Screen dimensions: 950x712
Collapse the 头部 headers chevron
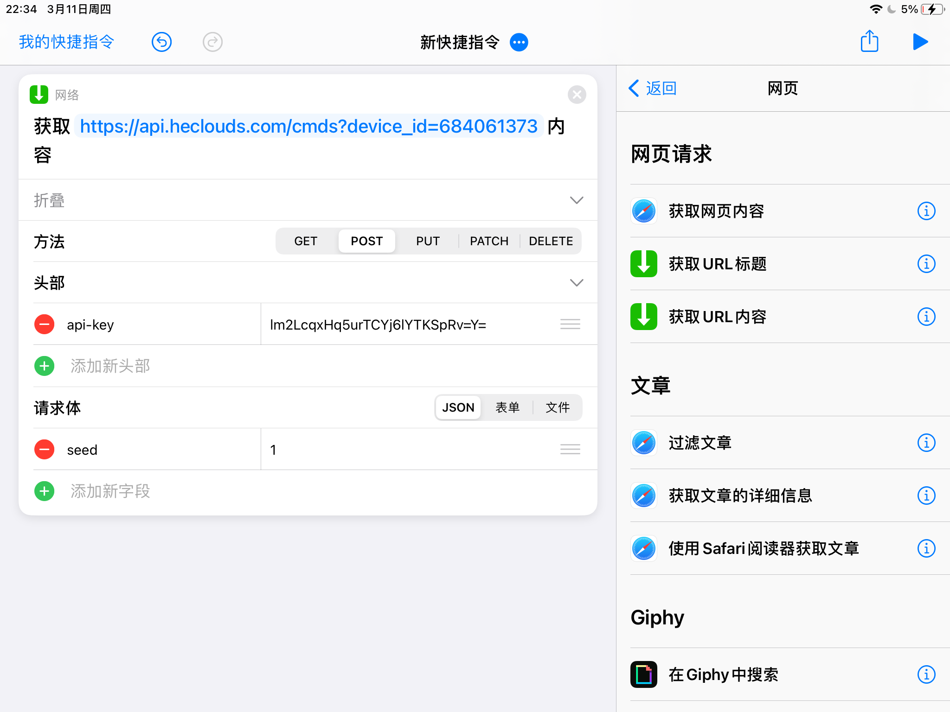[x=576, y=283]
